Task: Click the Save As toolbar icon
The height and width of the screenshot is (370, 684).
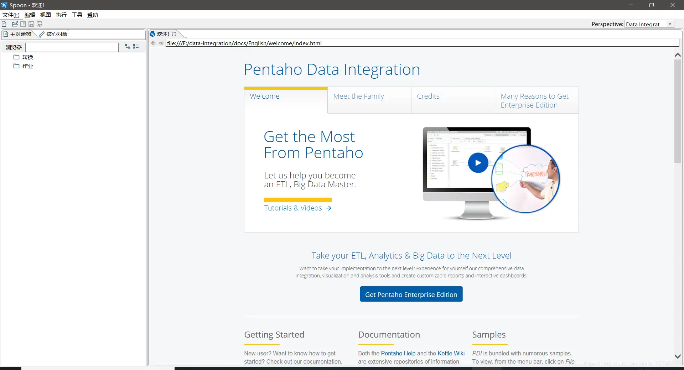Action: tap(40, 24)
